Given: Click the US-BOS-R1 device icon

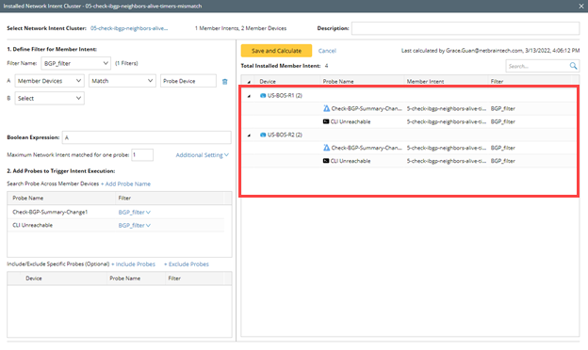Looking at the screenshot, I should point(263,95).
